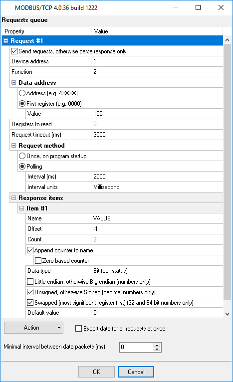
Task: Click the OK button
Action: tap(96, 372)
